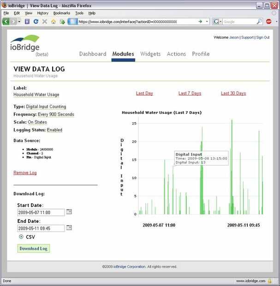Click the downloads toolbar icon
The height and width of the screenshot is (286, 280).
62,22
